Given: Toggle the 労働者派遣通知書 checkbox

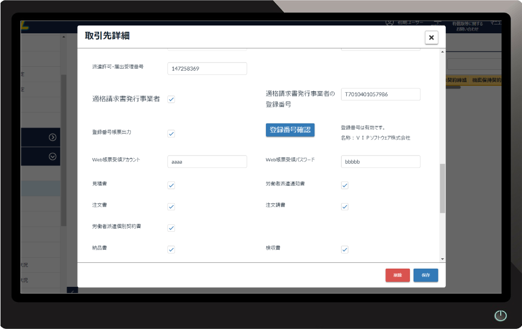Looking at the screenshot, I should pyautogui.click(x=345, y=185).
